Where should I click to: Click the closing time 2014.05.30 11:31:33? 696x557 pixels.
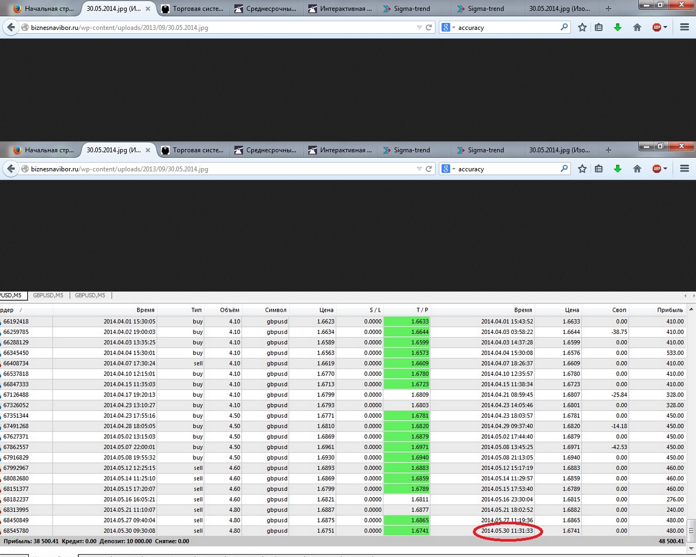[x=507, y=531]
